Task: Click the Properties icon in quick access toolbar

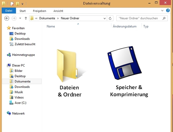Action: point(12,4)
